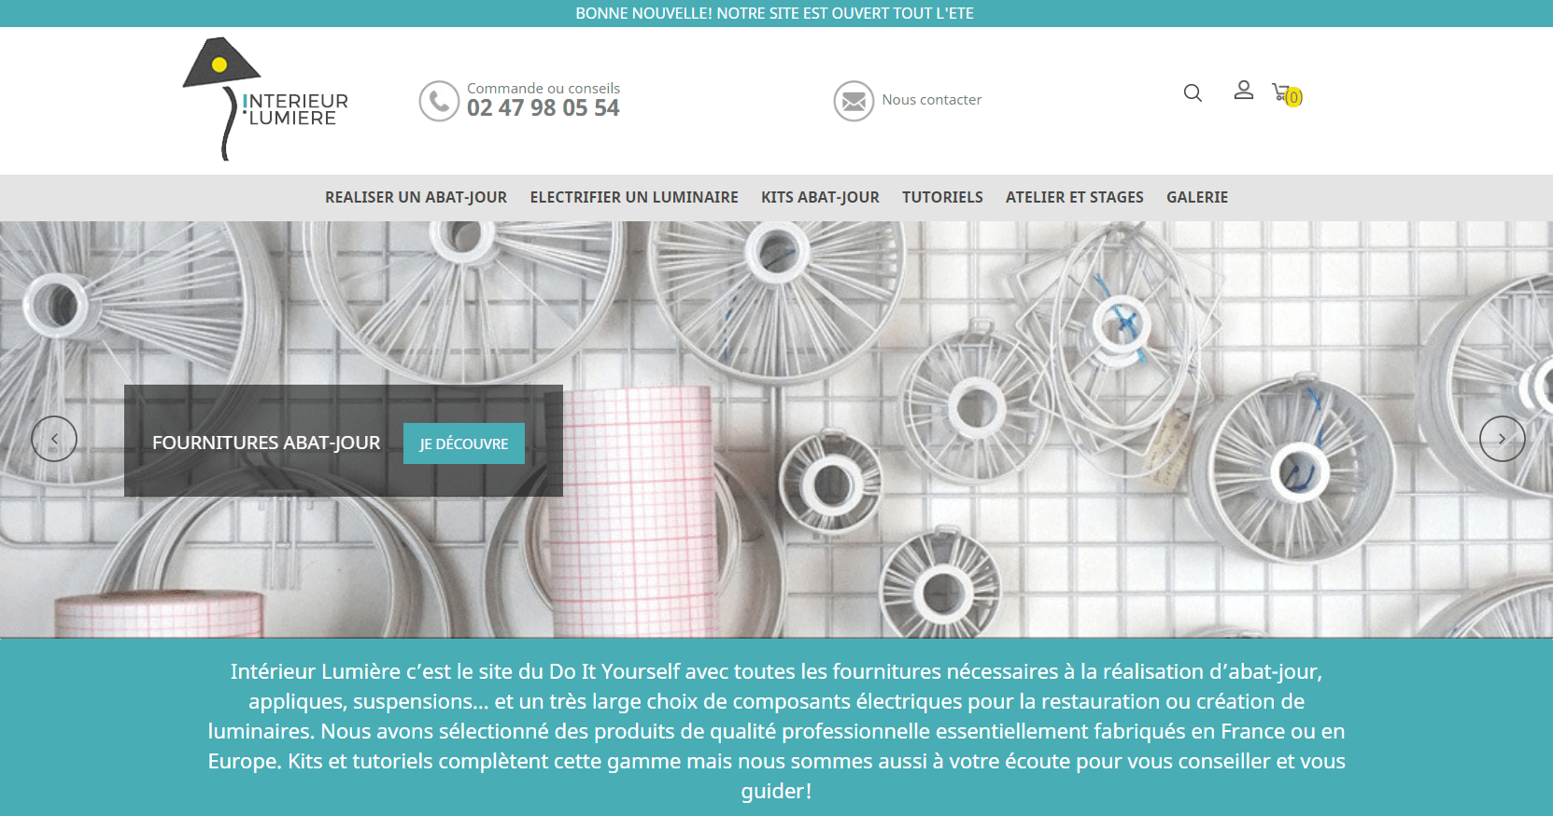This screenshot has width=1553, height=816.
Task: Open the Electrifier un luminaire menu
Action: [x=634, y=198]
